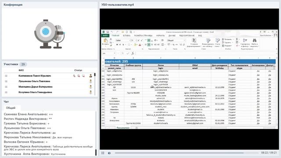
Task: Click the Name Box showing A4
Action: (109, 54)
